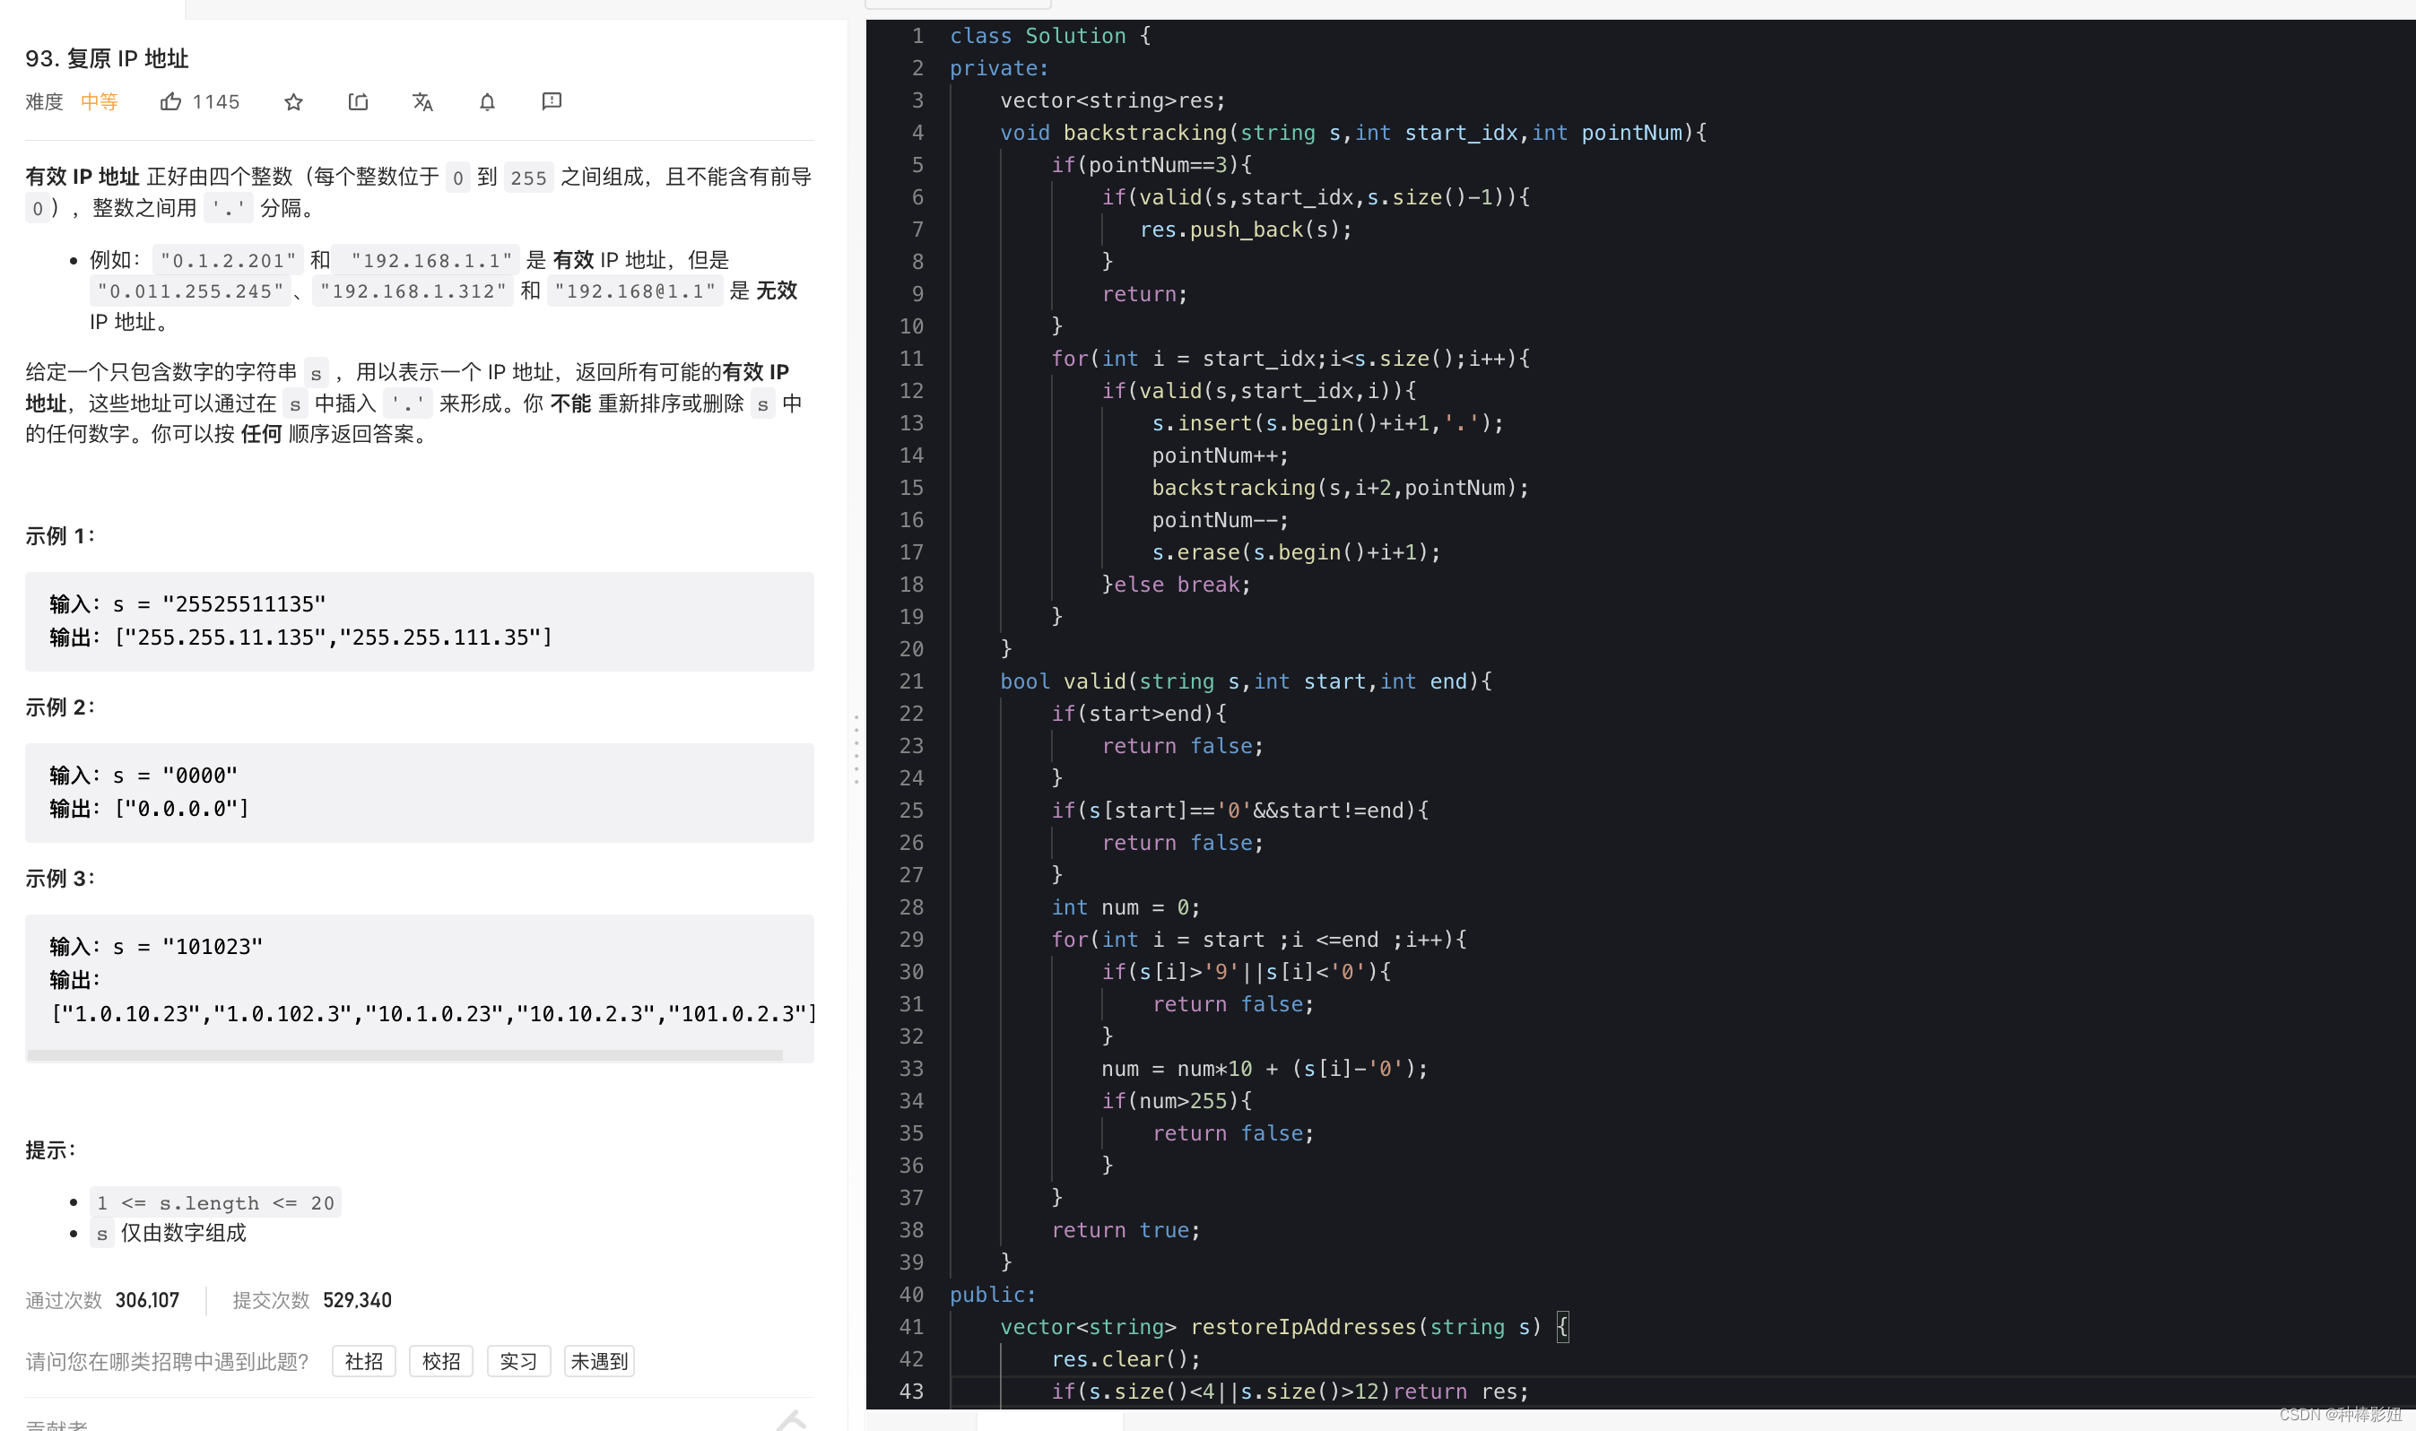
Task: Click the problem title 93. 复原 IP 地址
Action: pos(107,59)
